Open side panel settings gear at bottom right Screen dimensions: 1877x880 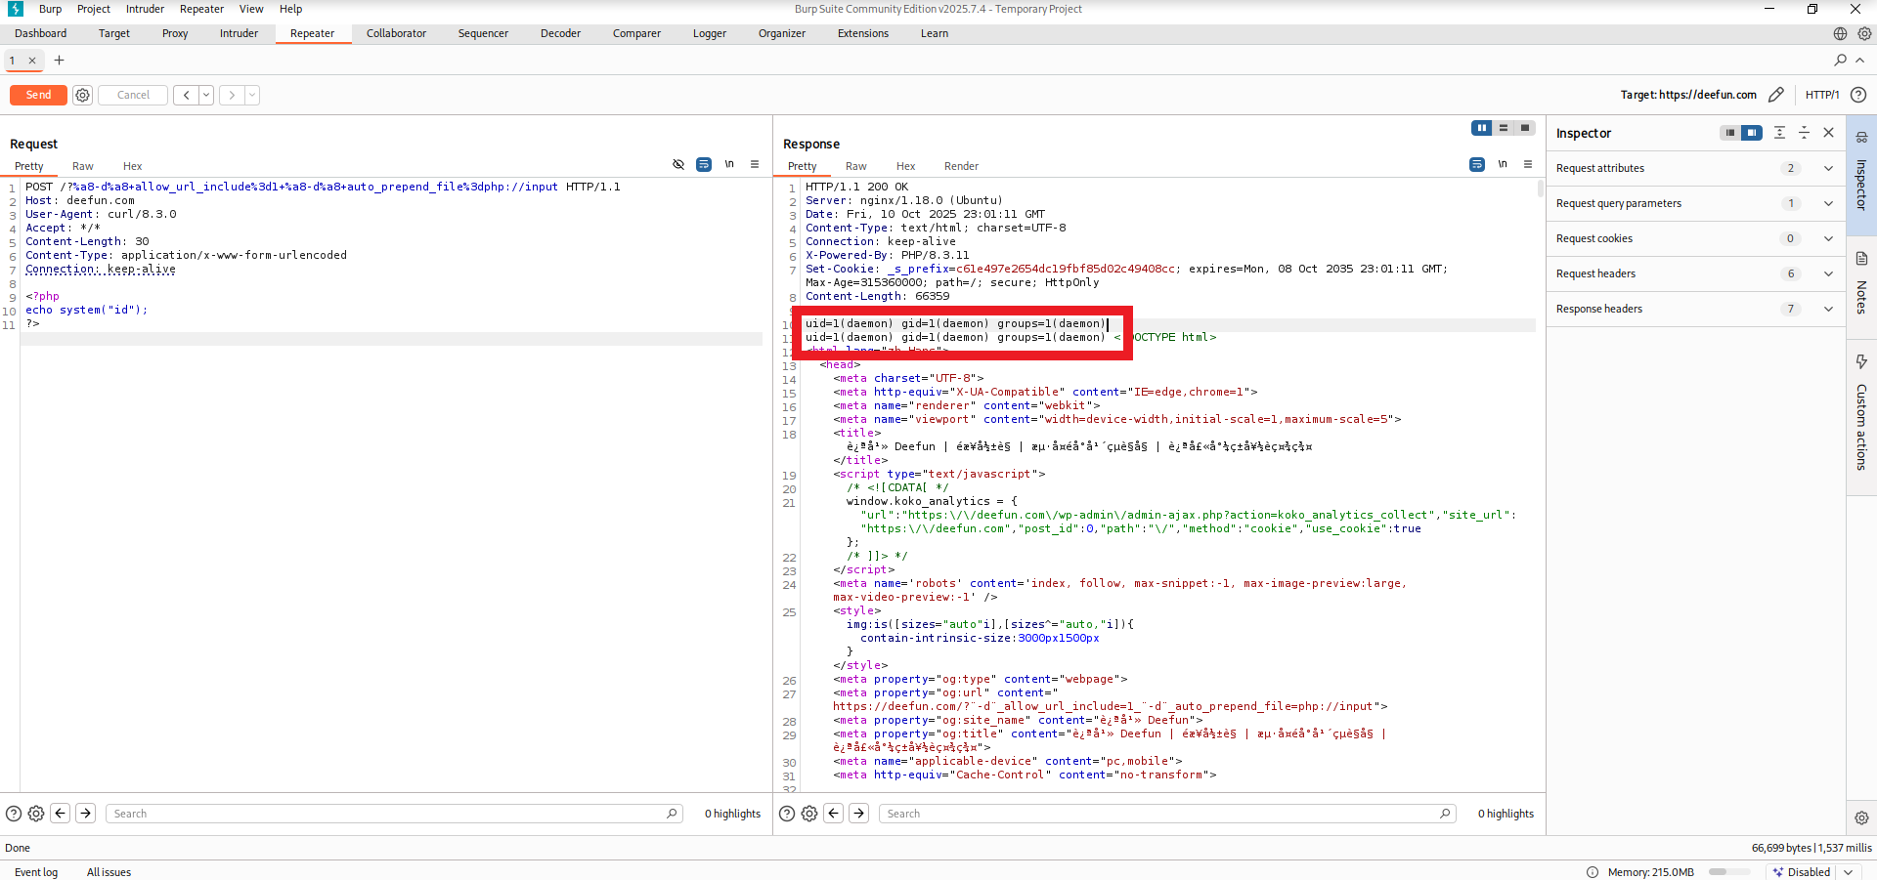(x=1861, y=817)
